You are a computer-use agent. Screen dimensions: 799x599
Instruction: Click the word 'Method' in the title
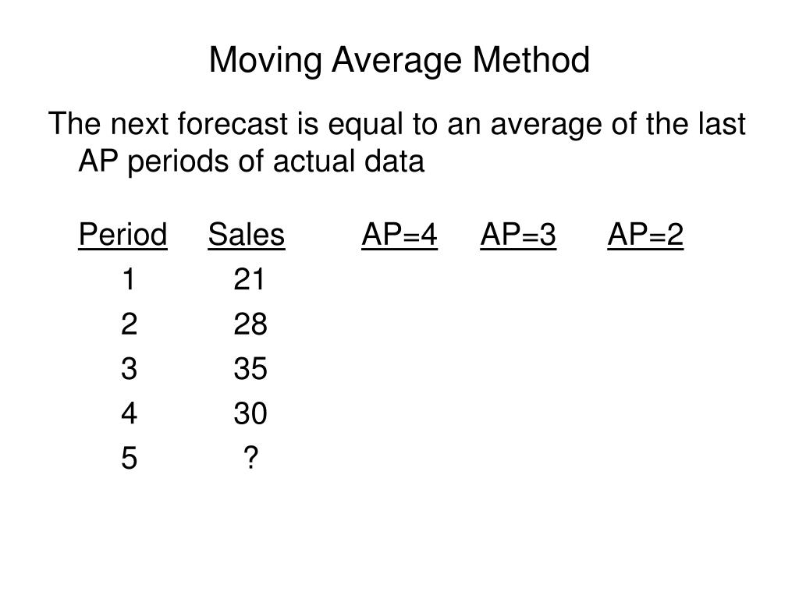(x=531, y=60)
